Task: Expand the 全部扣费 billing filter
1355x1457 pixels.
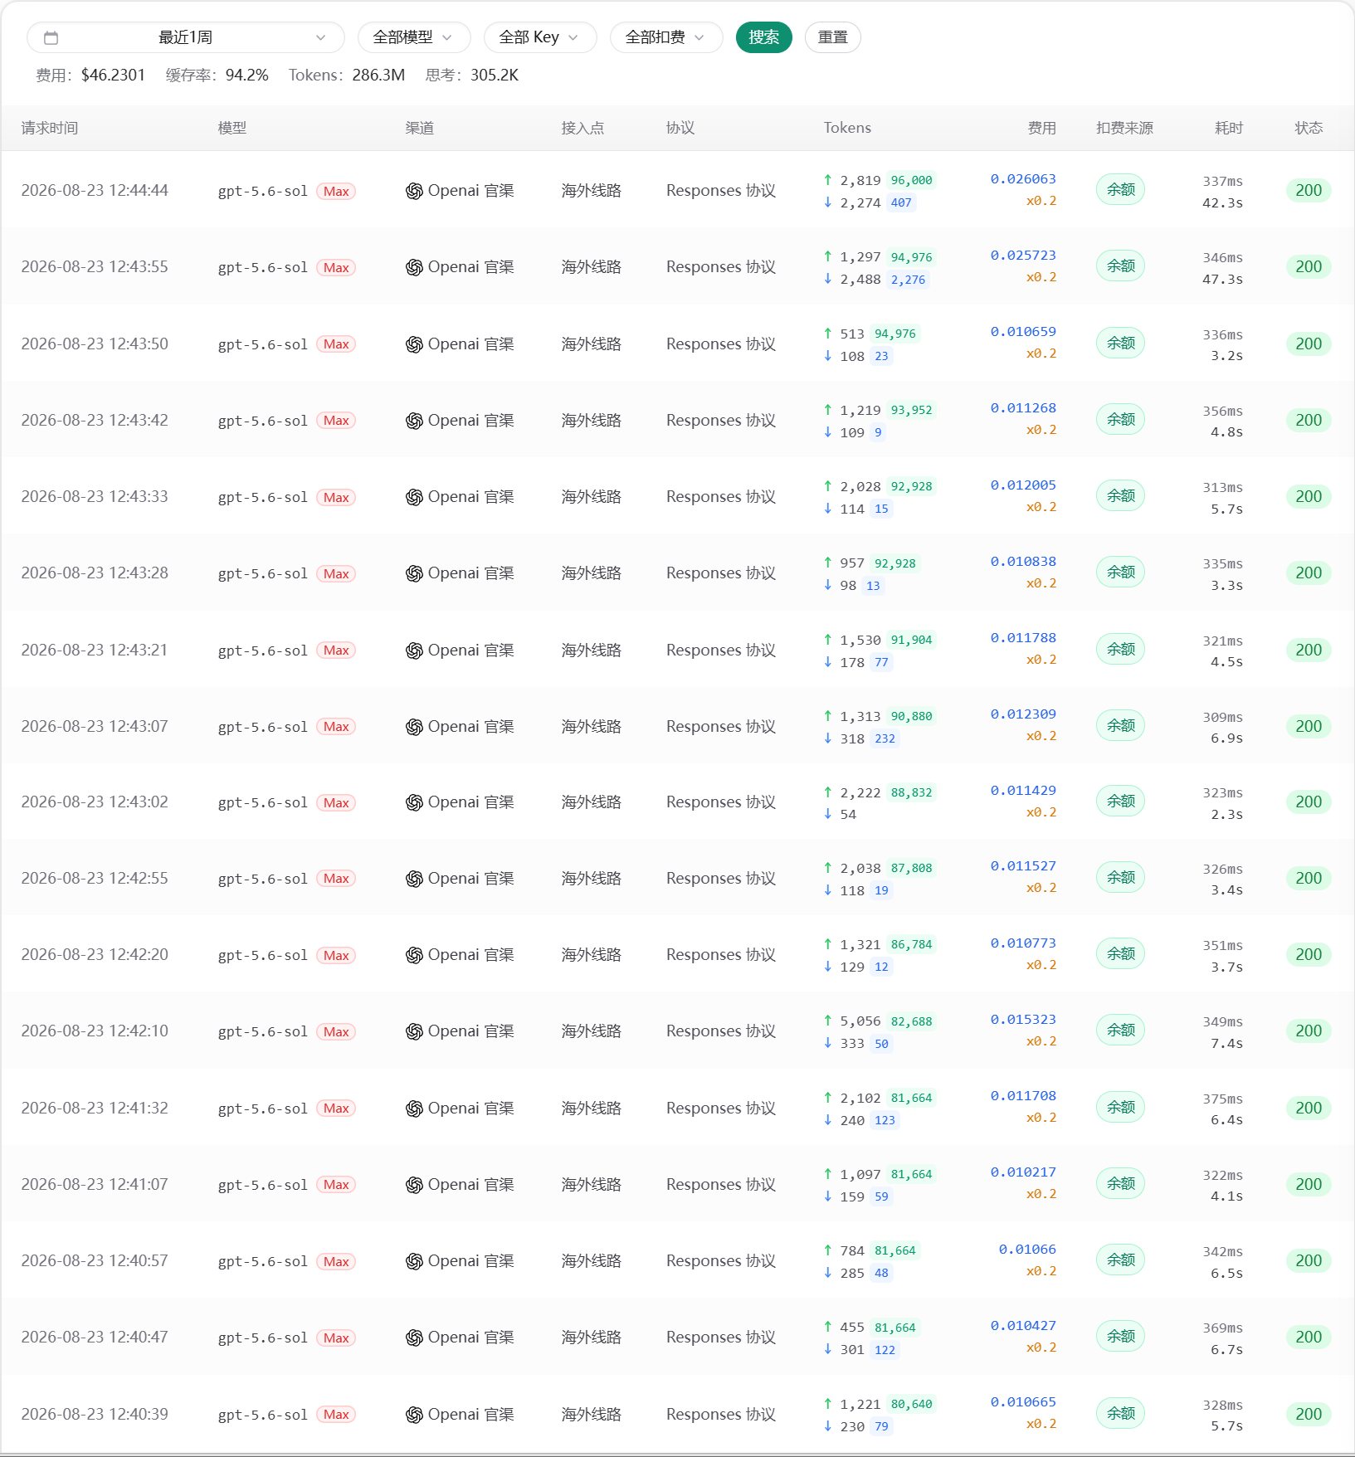Action: pos(666,37)
